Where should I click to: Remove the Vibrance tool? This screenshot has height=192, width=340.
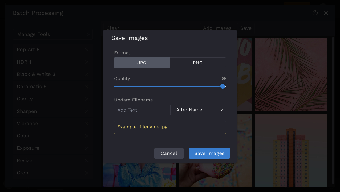pyautogui.click(x=87, y=124)
